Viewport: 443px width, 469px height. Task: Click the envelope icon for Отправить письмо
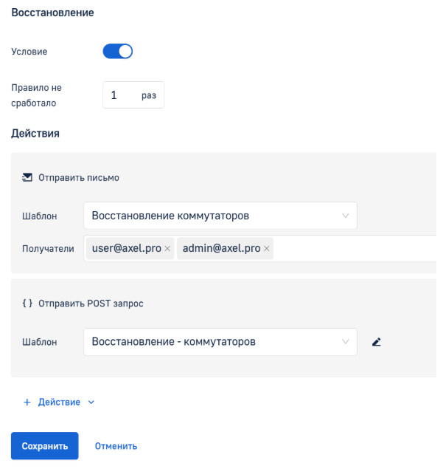(x=27, y=177)
